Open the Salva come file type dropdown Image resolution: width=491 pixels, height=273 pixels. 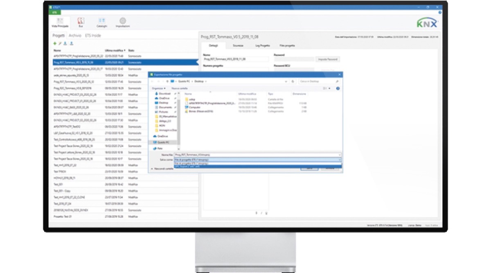[x=257, y=159]
